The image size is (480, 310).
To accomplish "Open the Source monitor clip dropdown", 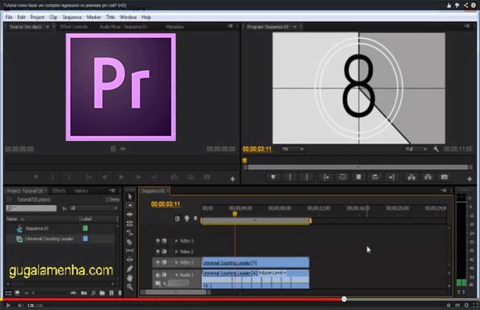I will 47,27.
